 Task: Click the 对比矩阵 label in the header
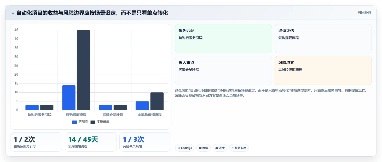pyautogui.click(x=364, y=13)
